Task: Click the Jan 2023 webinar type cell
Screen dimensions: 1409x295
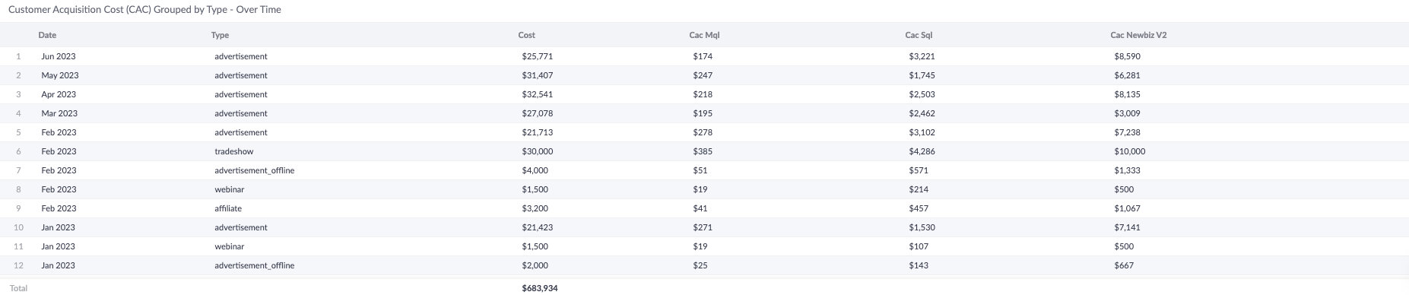Action: coord(230,246)
